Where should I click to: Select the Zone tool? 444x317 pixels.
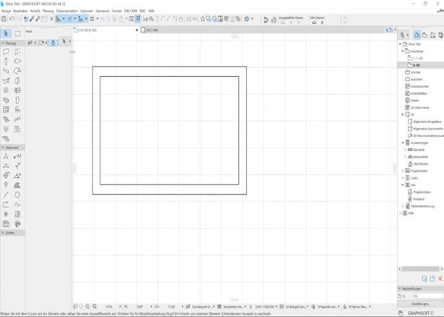pos(17,129)
